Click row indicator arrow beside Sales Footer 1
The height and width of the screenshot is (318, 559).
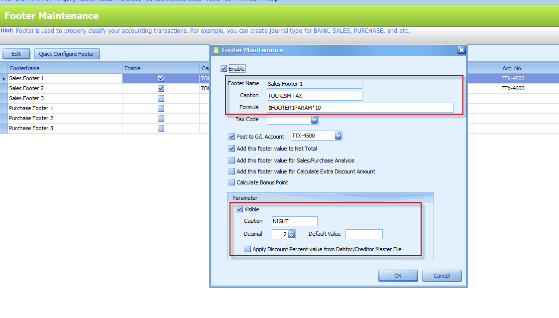4,79
